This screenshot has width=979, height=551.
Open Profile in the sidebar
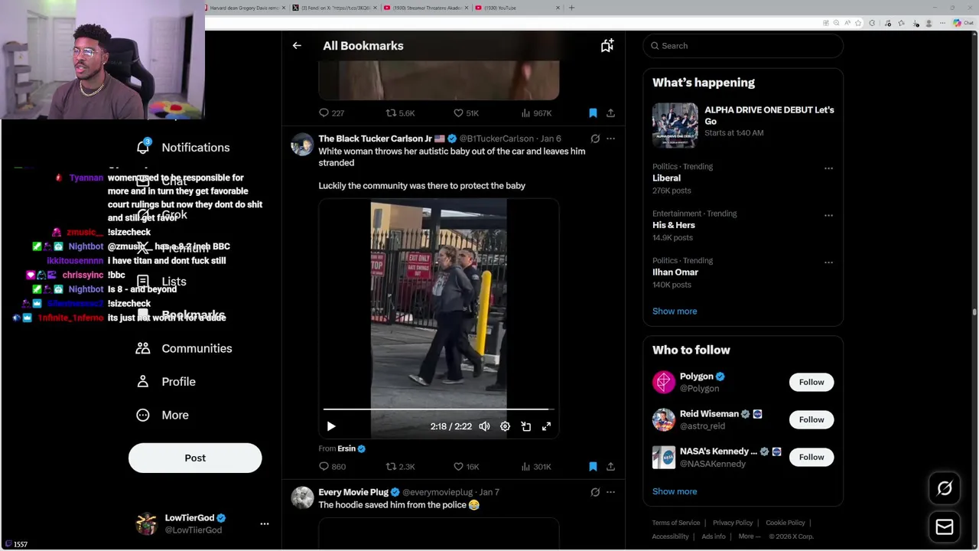pyautogui.click(x=167, y=382)
